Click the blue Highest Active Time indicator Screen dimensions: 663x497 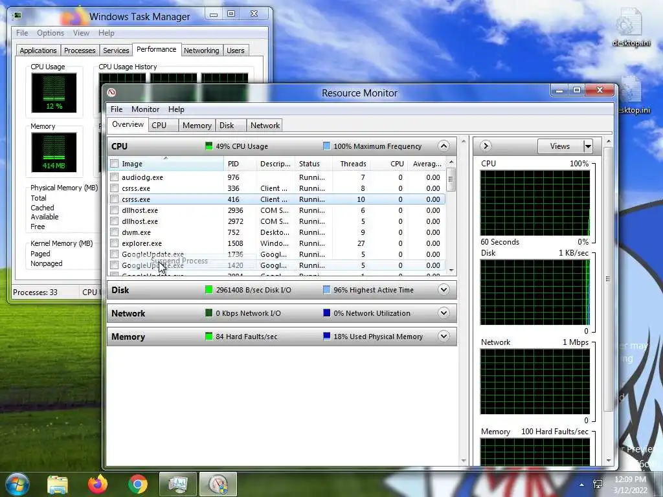coord(326,290)
